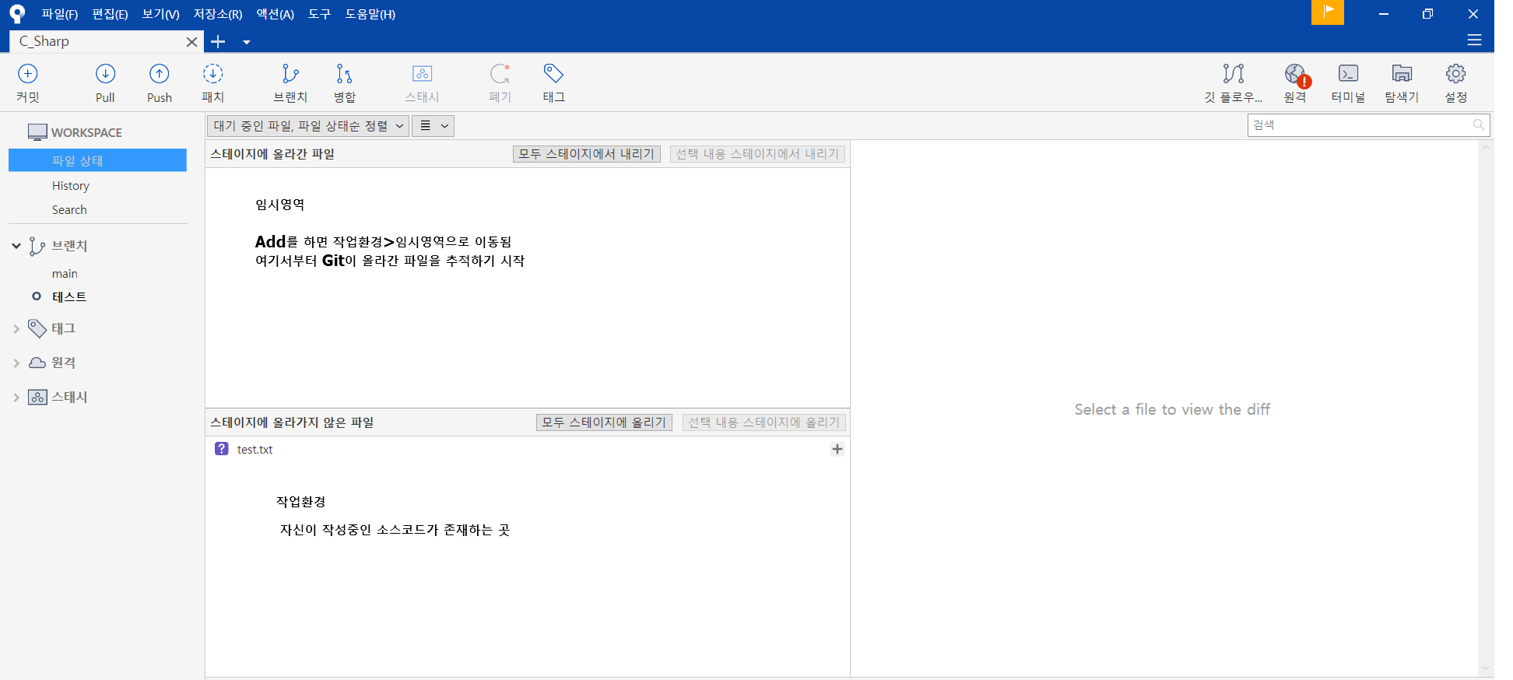Image resolution: width=1513 pixels, height=680 pixels.
Task: Select 파일 상태 in the workspace sidebar
Action: point(97,160)
